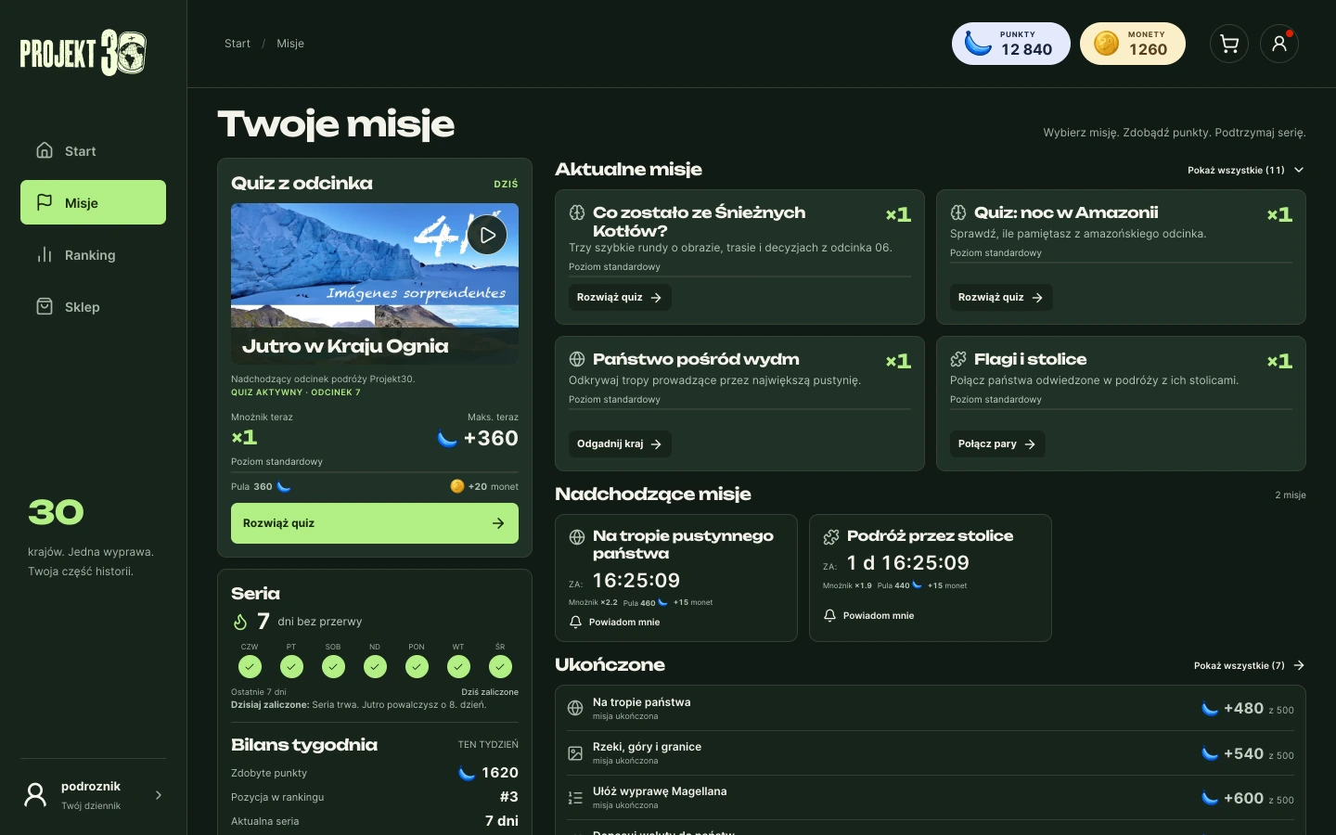
Task: Click the +540 points value
Action: click(x=1243, y=753)
